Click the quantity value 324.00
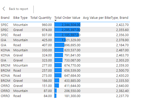 click(47, 55)
